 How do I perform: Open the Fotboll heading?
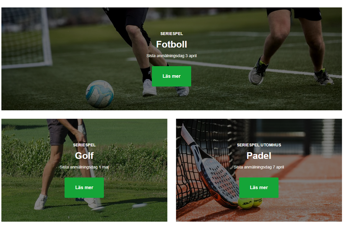172,44
